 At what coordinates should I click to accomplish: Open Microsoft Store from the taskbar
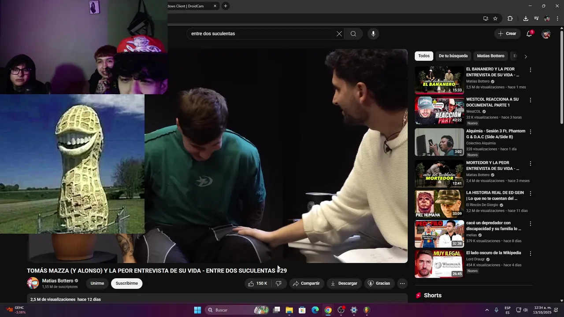coord(302,310)
